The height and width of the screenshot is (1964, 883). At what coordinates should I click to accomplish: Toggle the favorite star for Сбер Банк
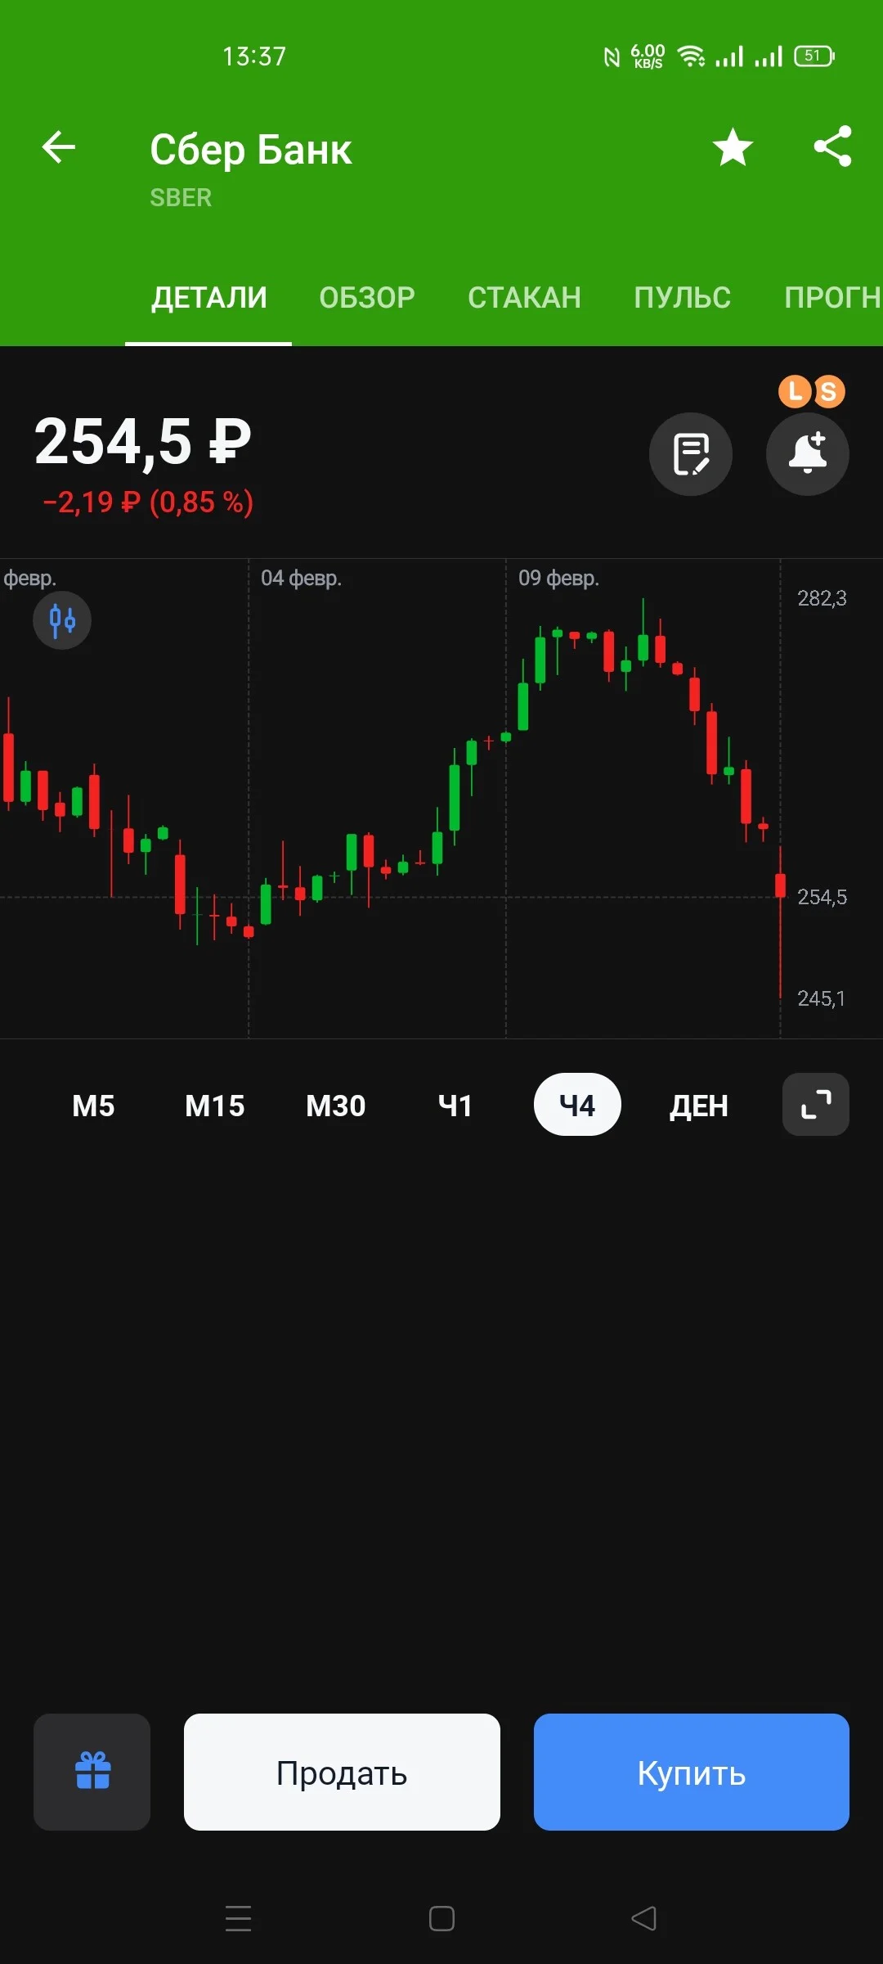(x=733, y=148)
